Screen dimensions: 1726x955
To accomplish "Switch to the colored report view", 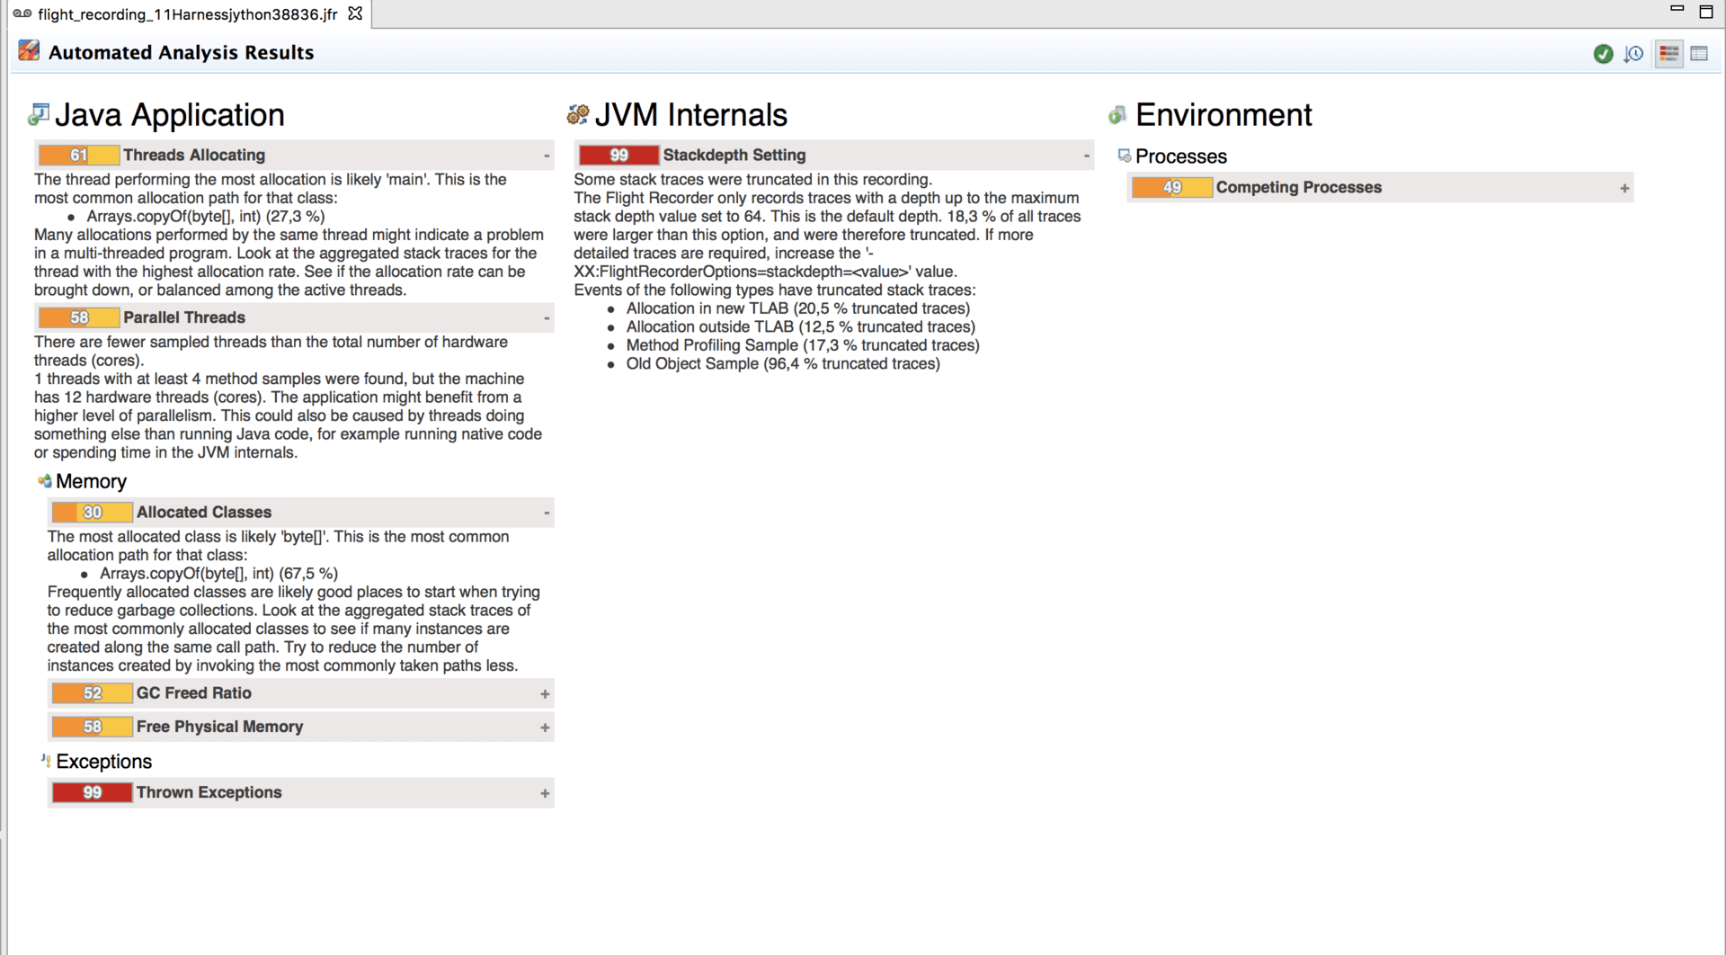I will click(1668, 54).
